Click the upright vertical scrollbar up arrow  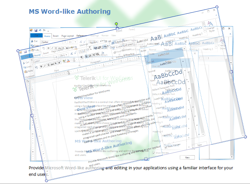[x=231, y=62]
